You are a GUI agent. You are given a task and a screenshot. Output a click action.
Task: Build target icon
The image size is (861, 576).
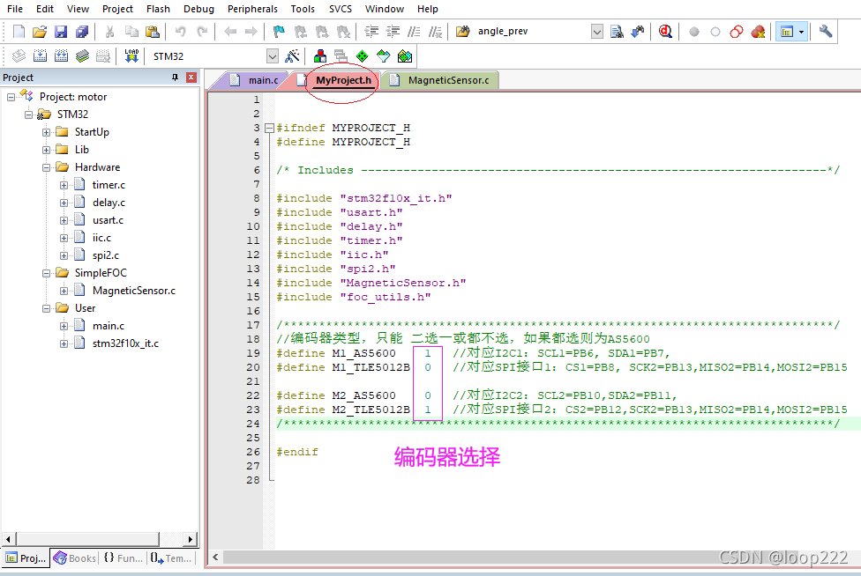[x=40, y=55]
